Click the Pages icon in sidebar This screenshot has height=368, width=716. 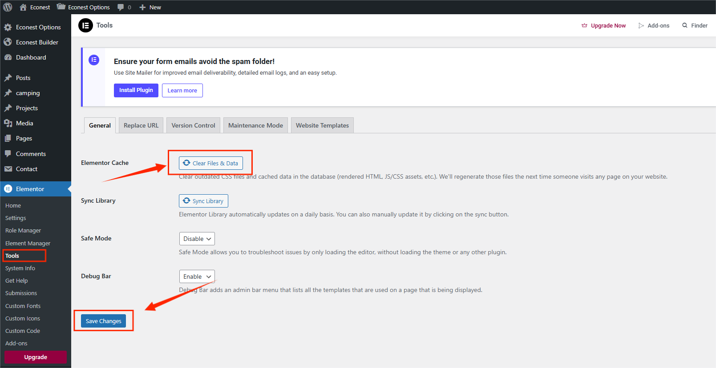click(x=8, y=138)
